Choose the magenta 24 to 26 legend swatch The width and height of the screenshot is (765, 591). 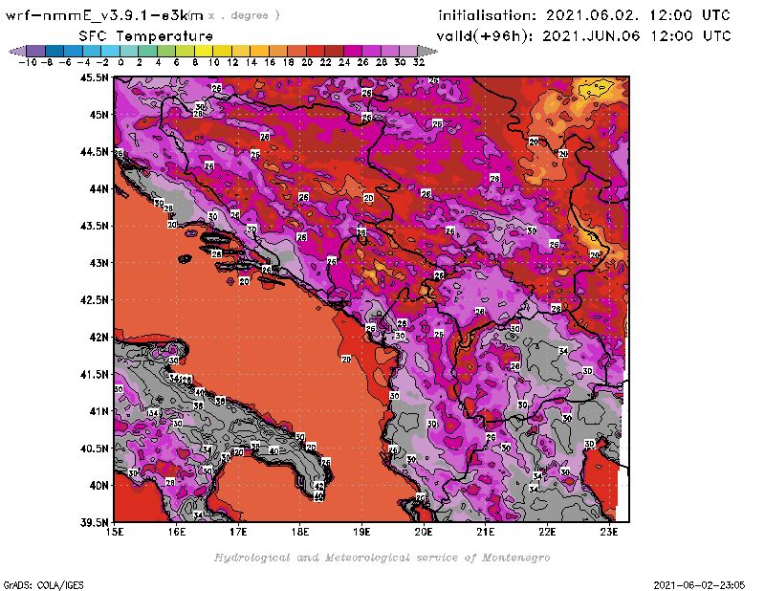[x=353, y=51]
